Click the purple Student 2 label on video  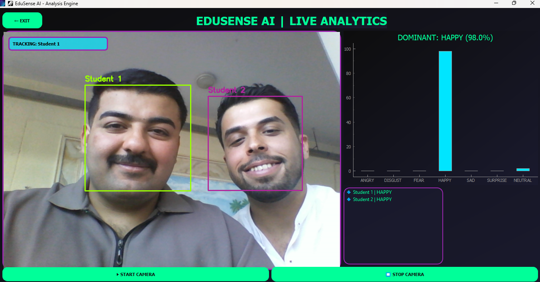[227, 90]
